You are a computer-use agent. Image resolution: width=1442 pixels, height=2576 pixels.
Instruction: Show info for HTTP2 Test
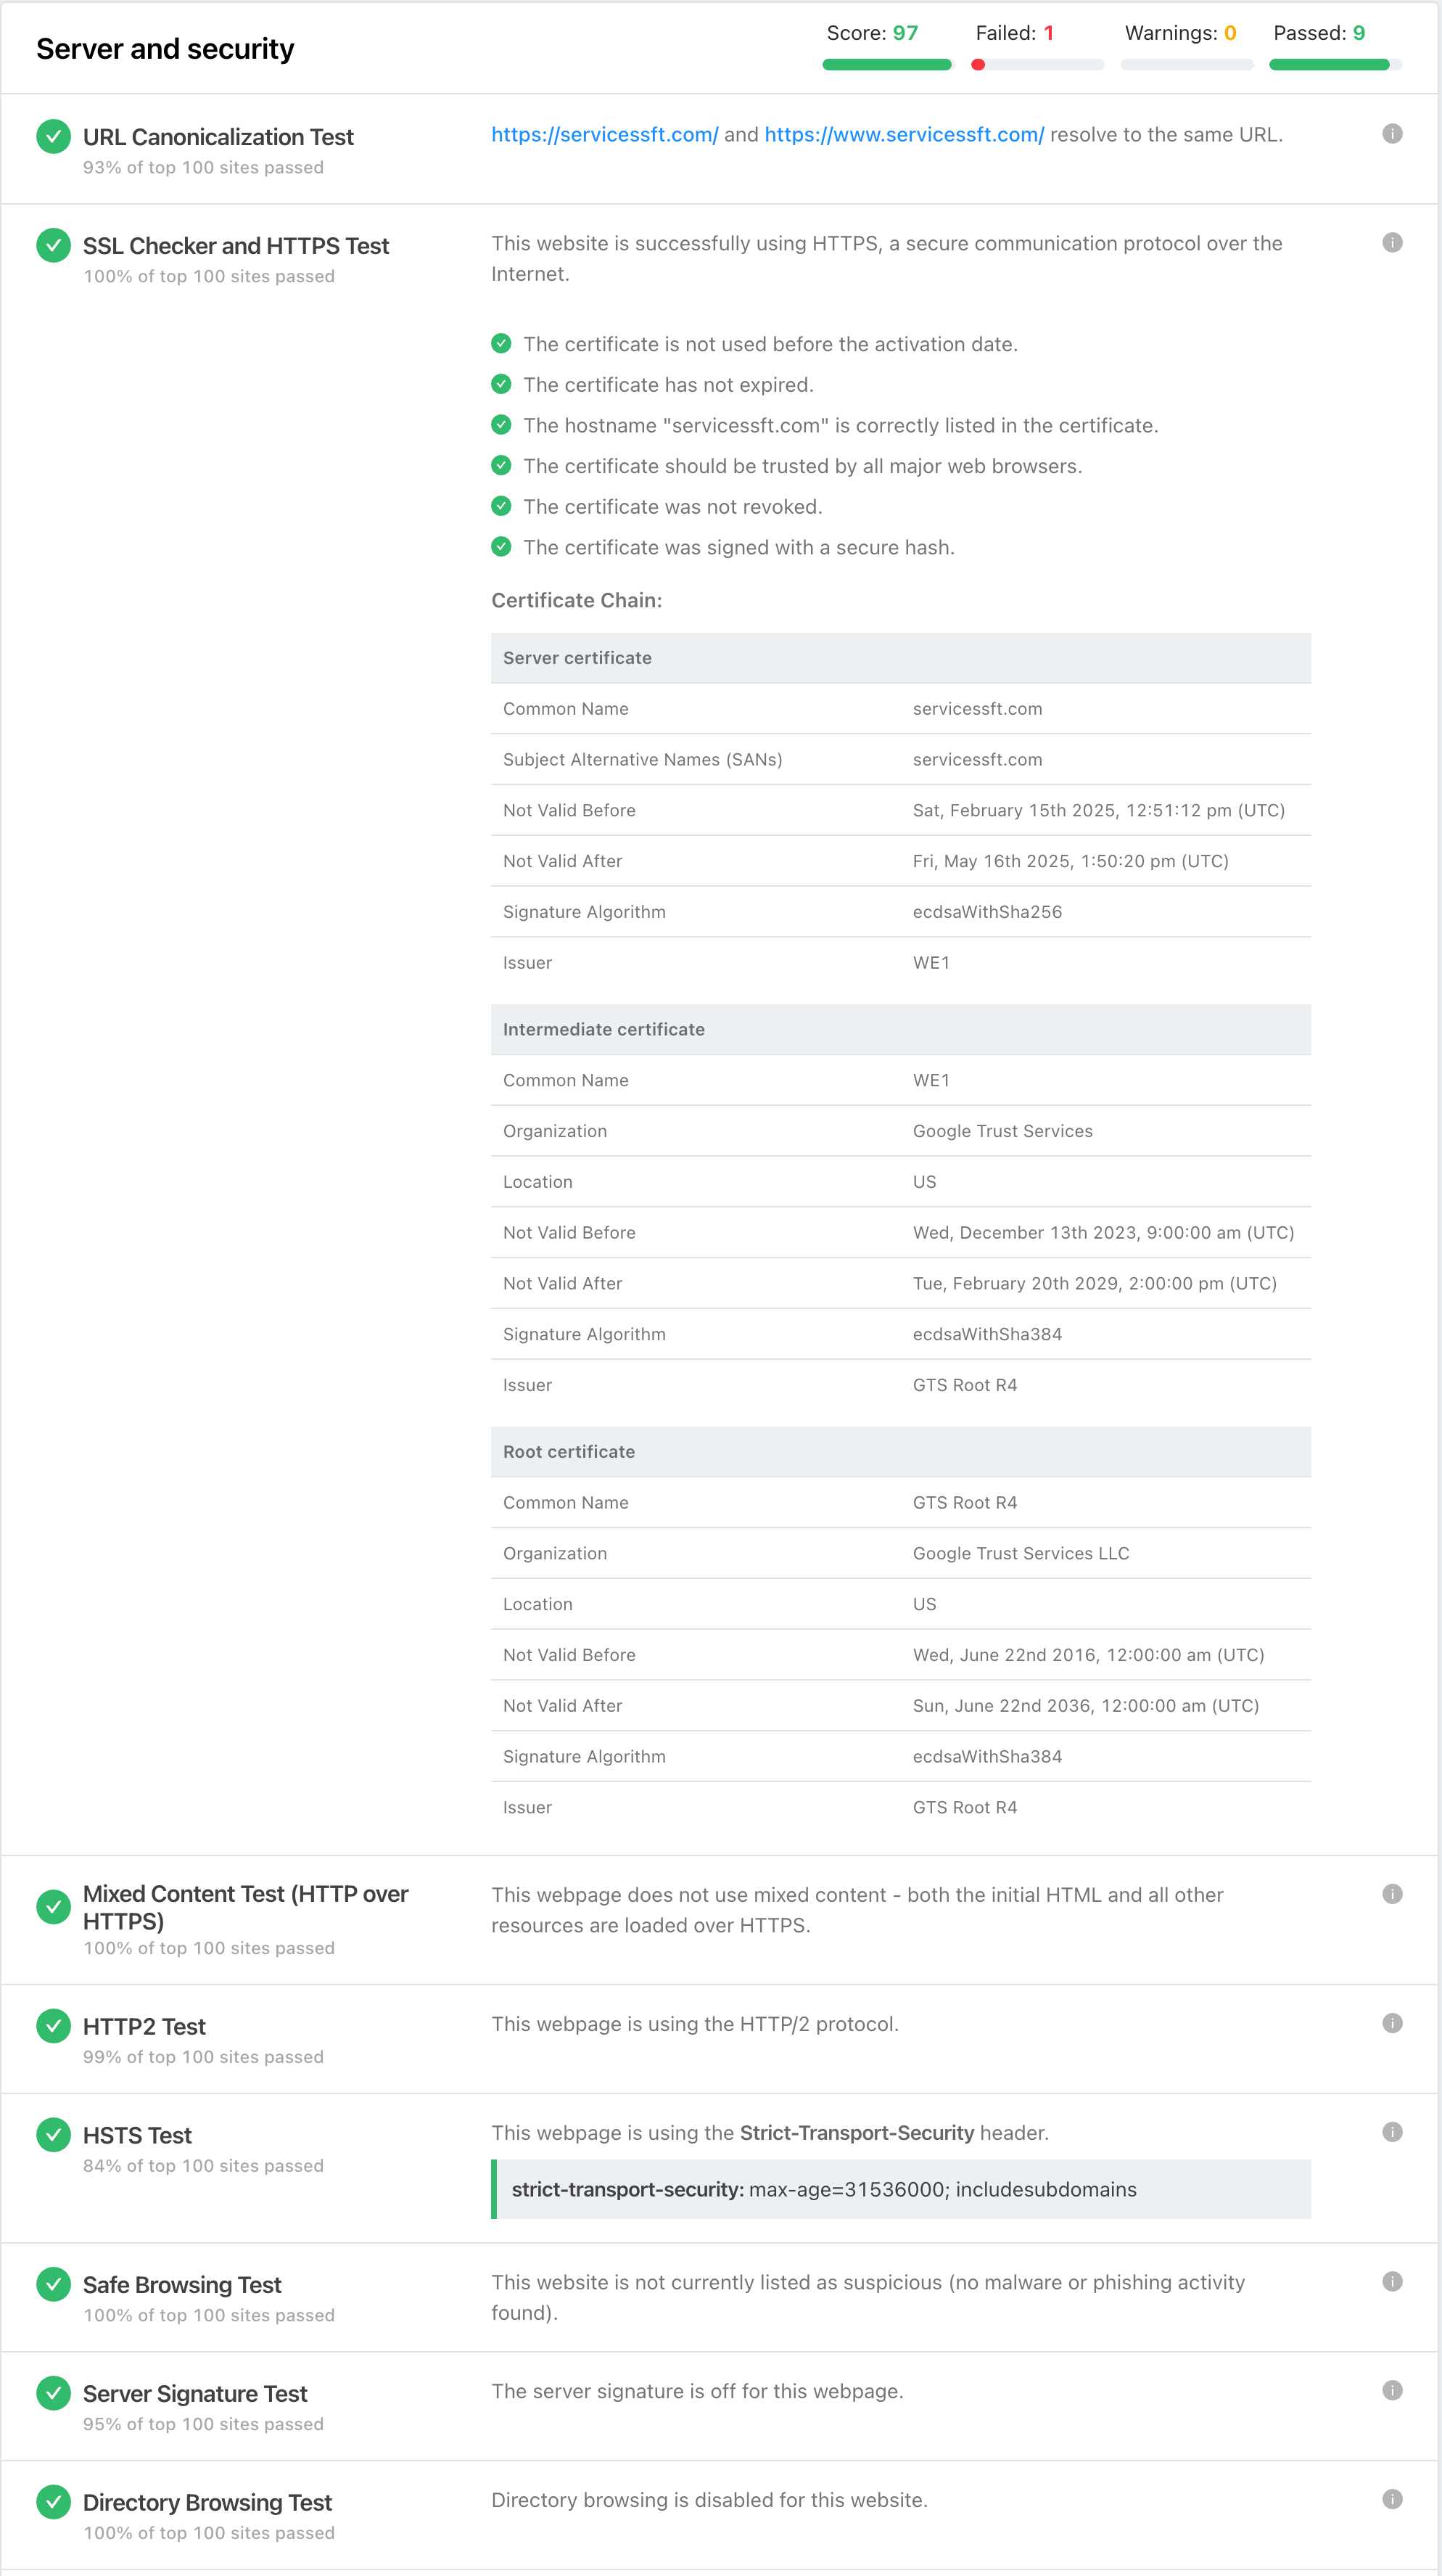tap(1392, 2023)
